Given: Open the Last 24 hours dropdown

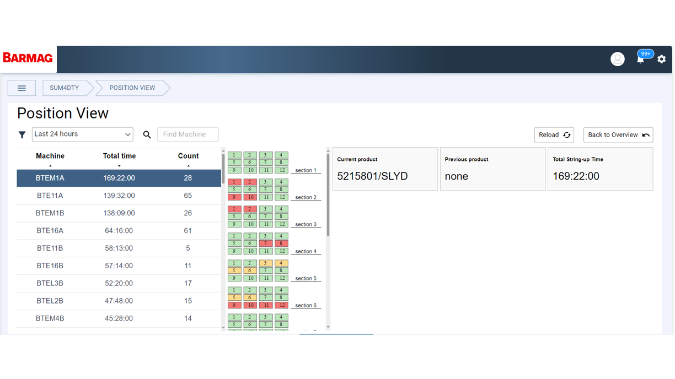Looking at the screenshot, I should tap(83, 134).
